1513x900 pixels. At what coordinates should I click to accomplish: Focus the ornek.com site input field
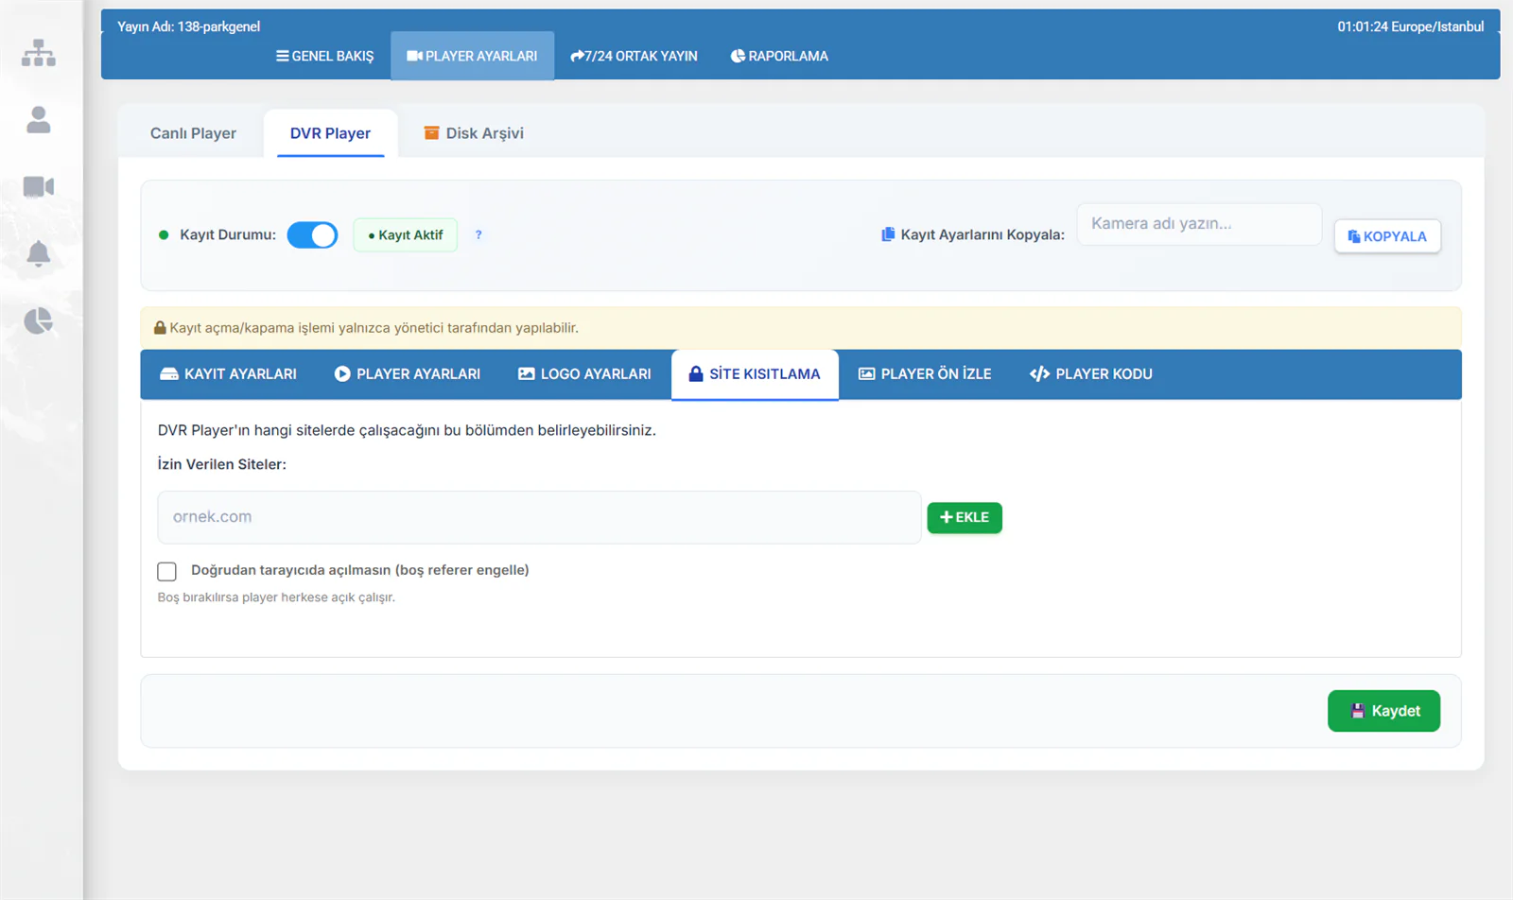[539, 517]
